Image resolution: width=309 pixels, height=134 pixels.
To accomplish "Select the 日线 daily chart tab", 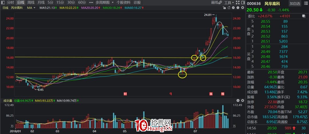I will click(x=21, y=3).
